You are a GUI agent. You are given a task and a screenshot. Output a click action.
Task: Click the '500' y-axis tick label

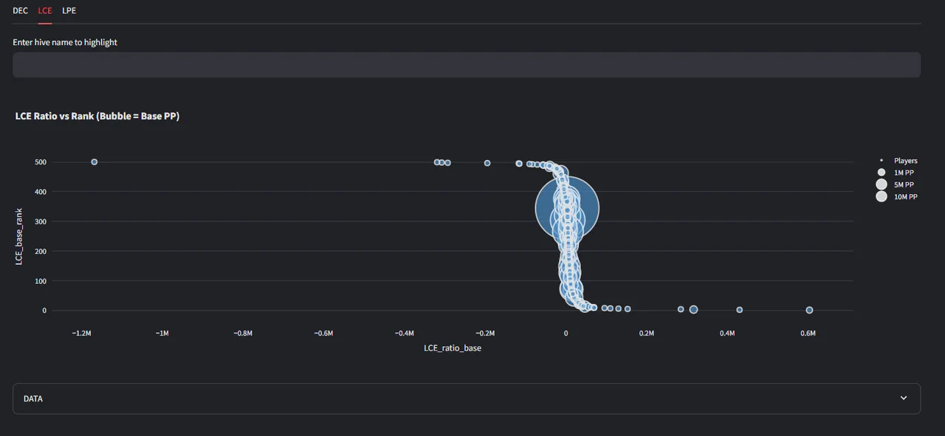[39, 162]
